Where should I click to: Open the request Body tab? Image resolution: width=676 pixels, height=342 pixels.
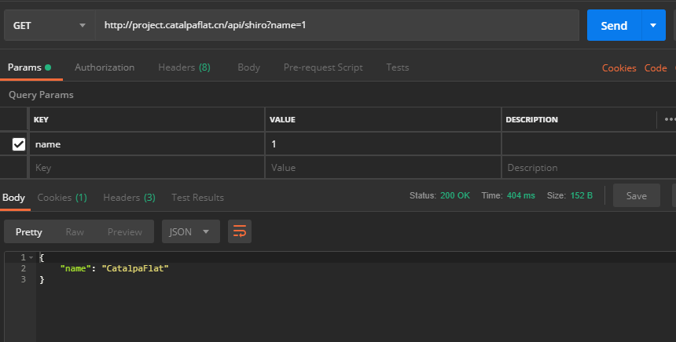click(248, 67)
